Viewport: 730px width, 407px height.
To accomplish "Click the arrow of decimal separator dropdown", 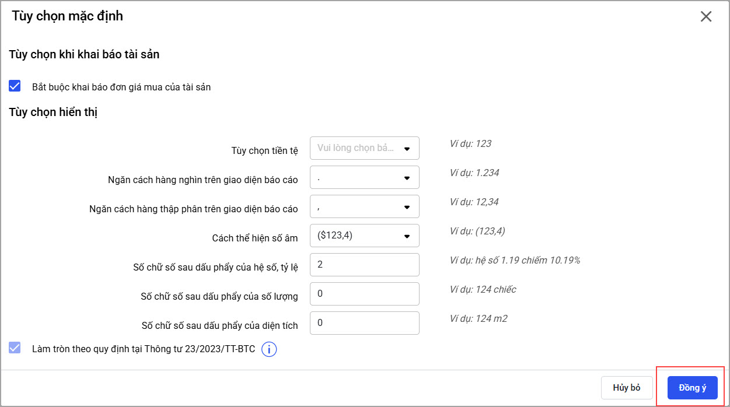I will (407, 207).
